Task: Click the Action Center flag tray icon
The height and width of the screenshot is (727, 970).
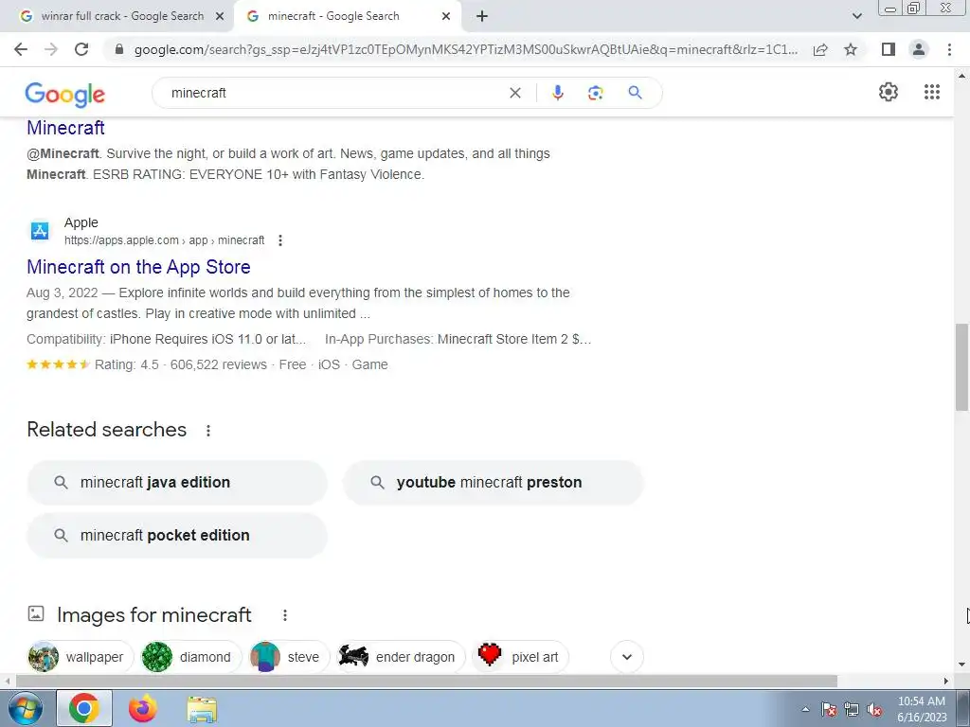Action: pos(829,710)
